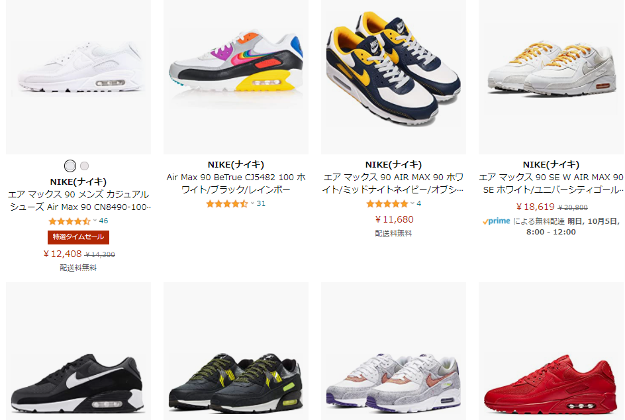This screenshot has height=420, width=625.
Task: Expand the rating chevron next to 31 reviews
Action: tap(252, 203)
